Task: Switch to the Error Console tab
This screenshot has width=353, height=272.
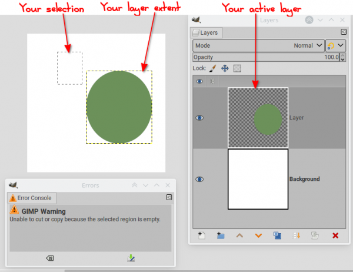Action: click(x=32, y=198)
